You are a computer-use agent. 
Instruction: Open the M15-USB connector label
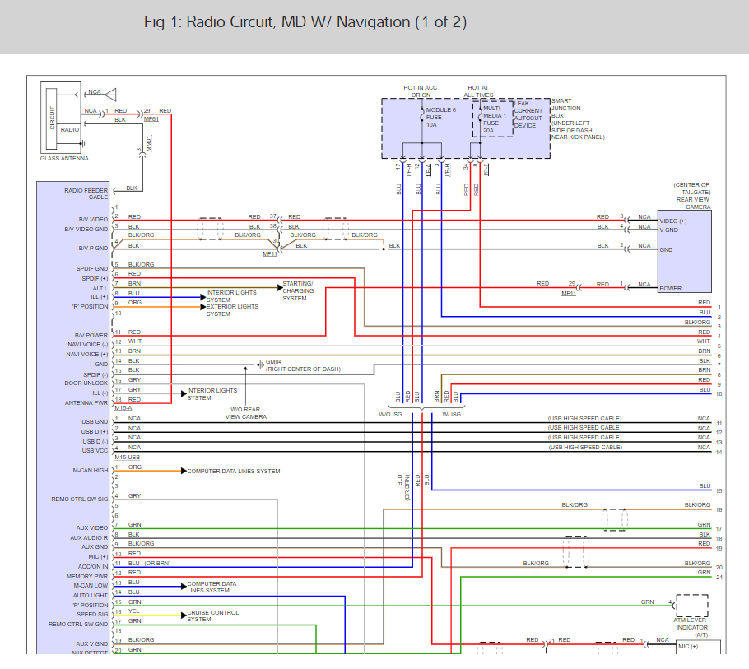tap(127, 457)
